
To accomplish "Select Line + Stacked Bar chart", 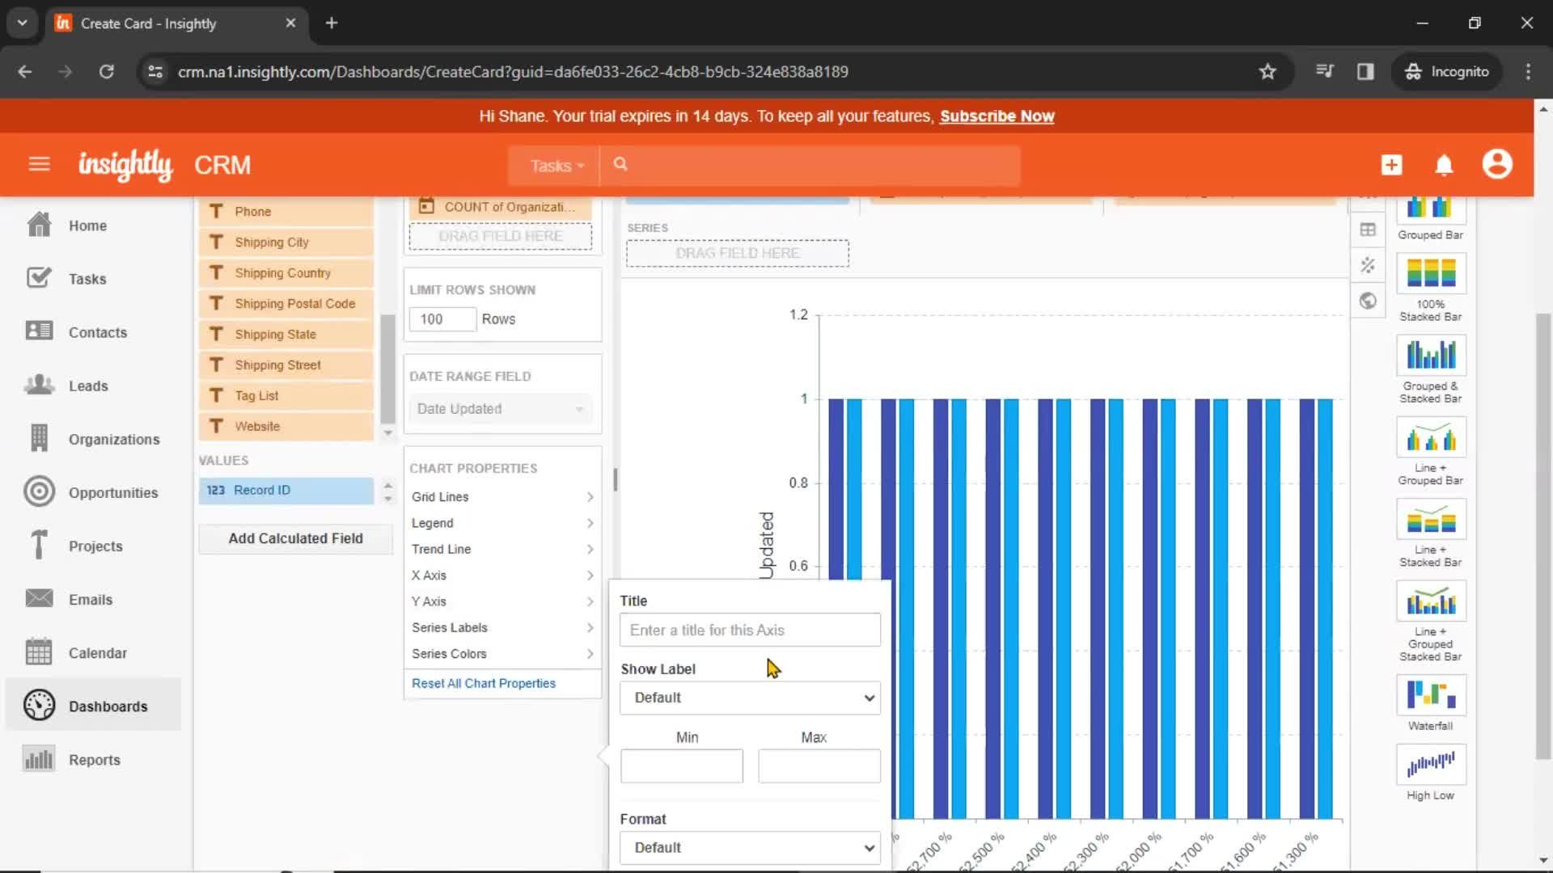I will [1430, 533].
